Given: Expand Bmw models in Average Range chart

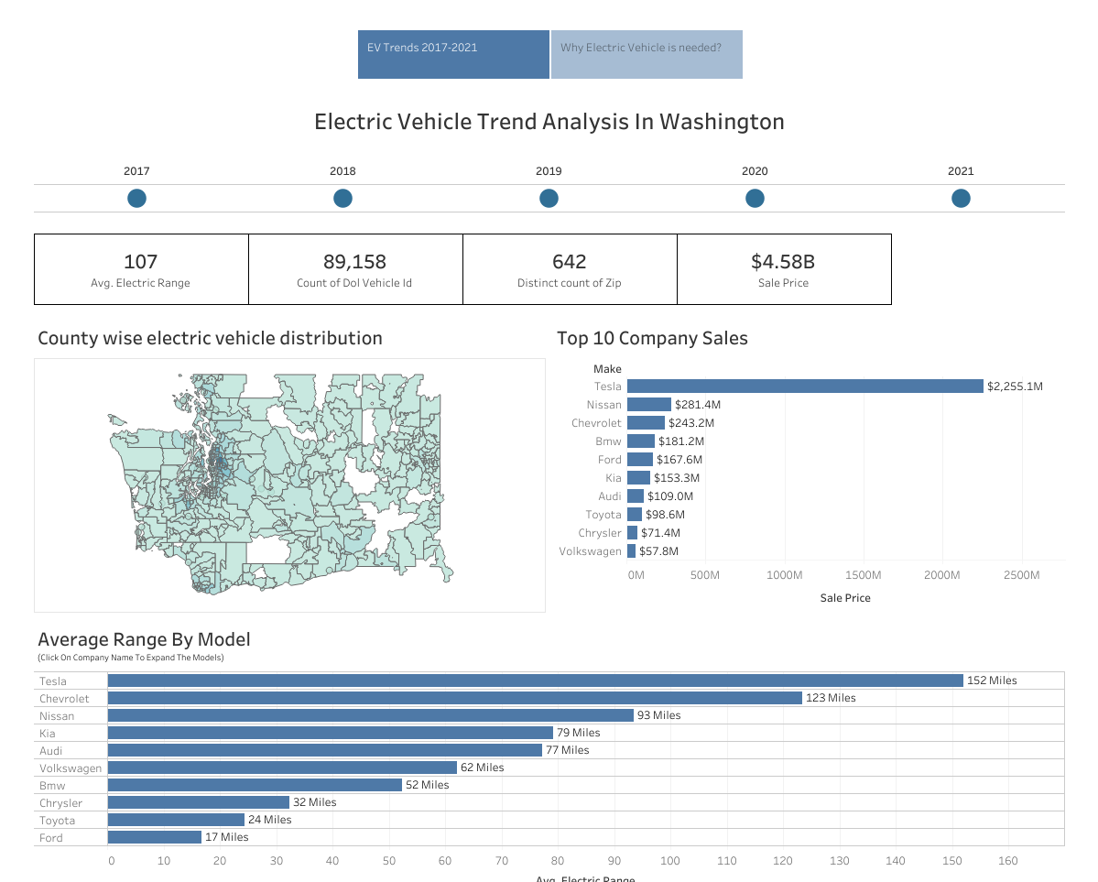Looking at the screenshot, I should click(x=52, y=786).
